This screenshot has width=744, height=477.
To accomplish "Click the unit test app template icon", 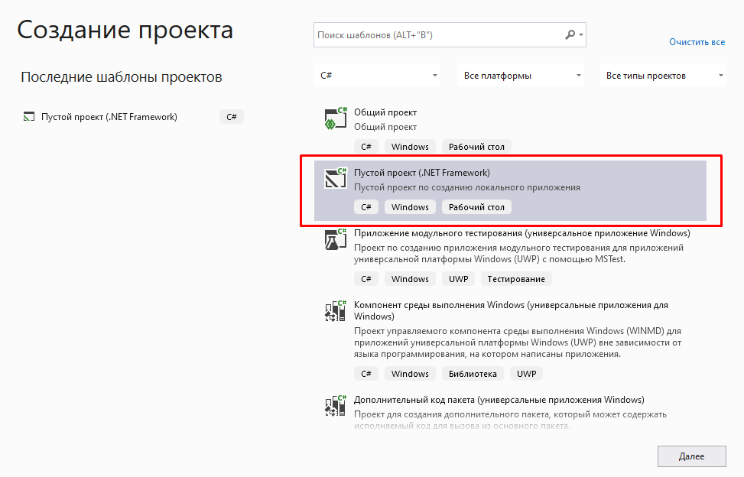I will 336,239.
